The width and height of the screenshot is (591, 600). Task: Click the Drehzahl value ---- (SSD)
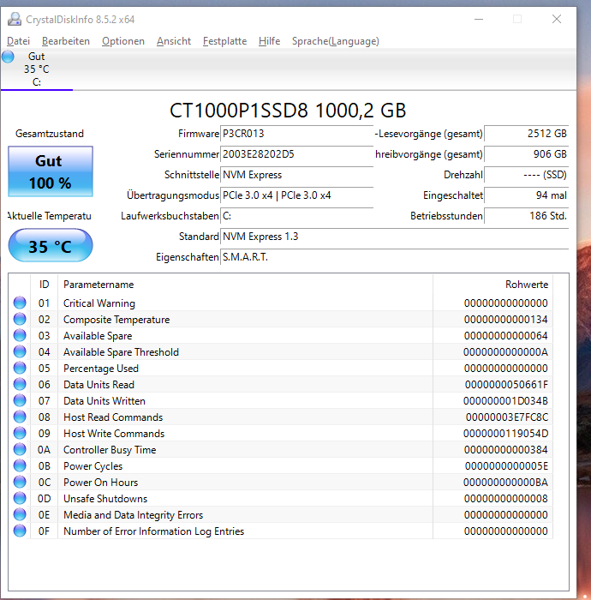527,175
